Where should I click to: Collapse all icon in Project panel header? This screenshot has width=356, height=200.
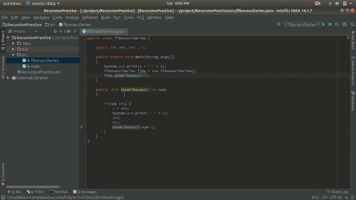61,31
